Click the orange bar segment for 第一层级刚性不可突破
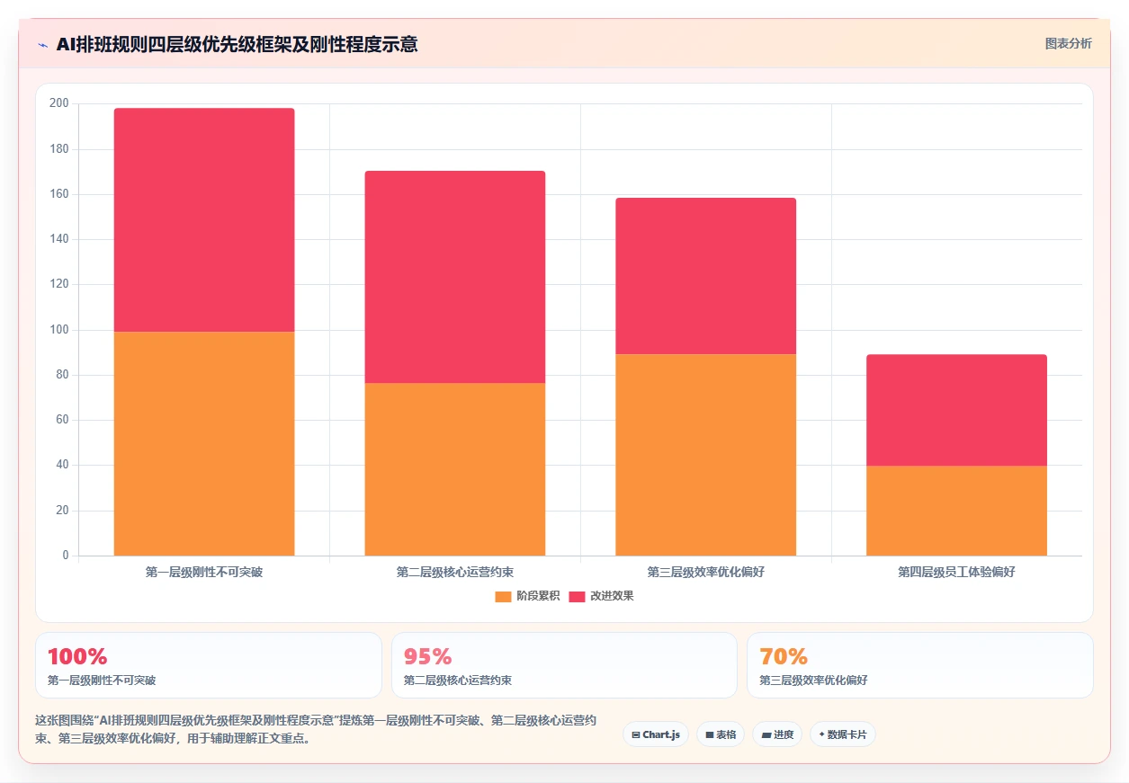 (204, 443)
